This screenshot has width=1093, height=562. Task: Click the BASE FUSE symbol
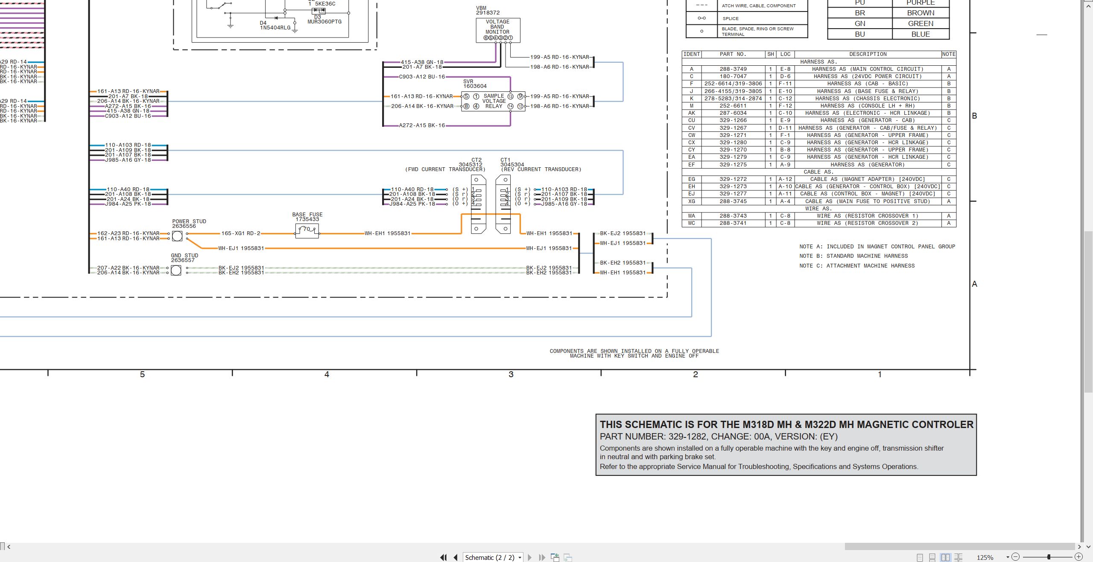coord(307,230)
